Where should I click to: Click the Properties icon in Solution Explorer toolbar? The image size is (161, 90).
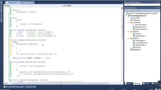126,11
